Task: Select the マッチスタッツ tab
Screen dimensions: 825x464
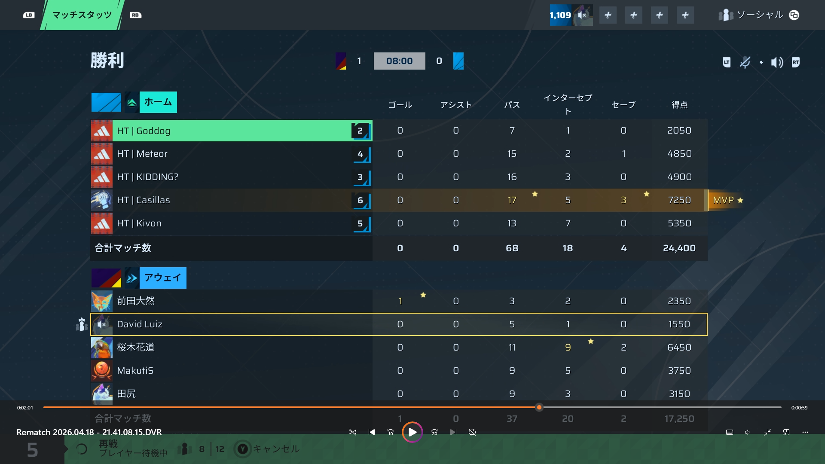Action: click(x=82, y=15)
